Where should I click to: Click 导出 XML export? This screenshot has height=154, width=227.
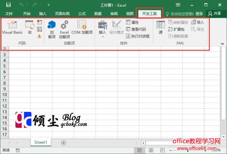[x=197, y=29]
